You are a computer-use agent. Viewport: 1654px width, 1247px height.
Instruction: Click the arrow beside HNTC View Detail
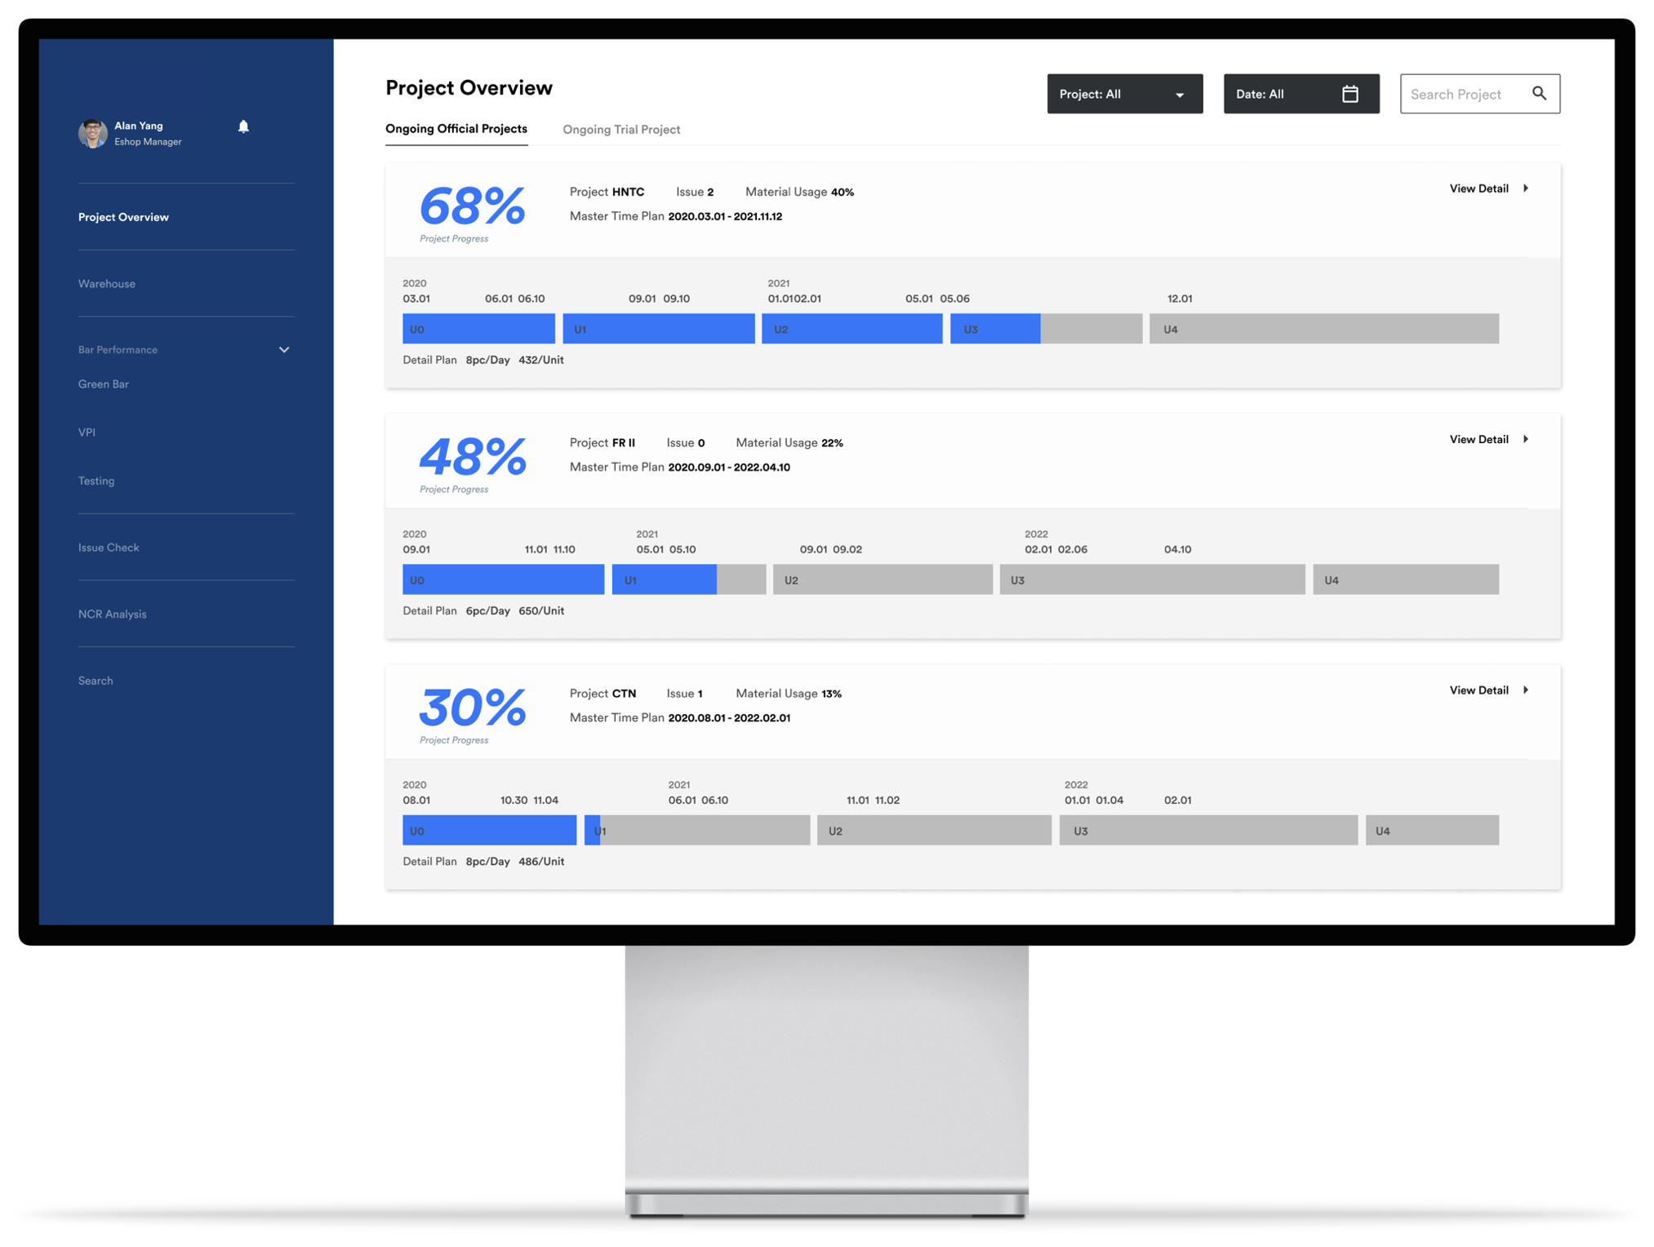pos(1526,189)
